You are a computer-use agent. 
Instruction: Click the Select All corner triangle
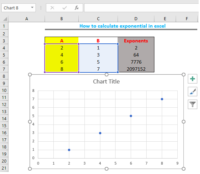5,19
